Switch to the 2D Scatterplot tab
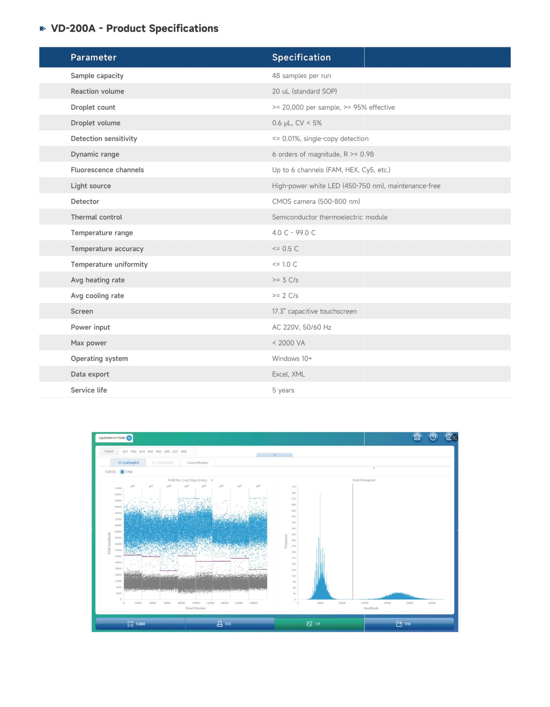 163,463
